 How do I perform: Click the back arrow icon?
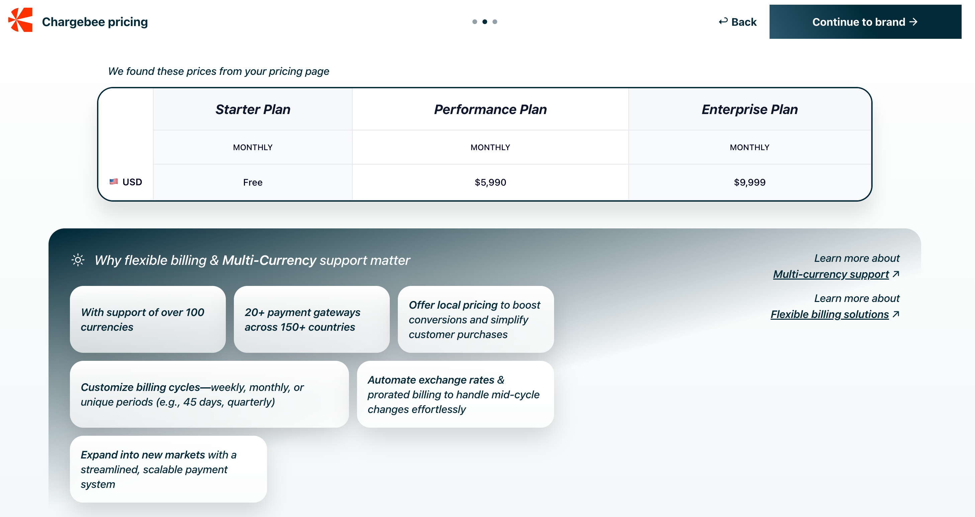723,21
